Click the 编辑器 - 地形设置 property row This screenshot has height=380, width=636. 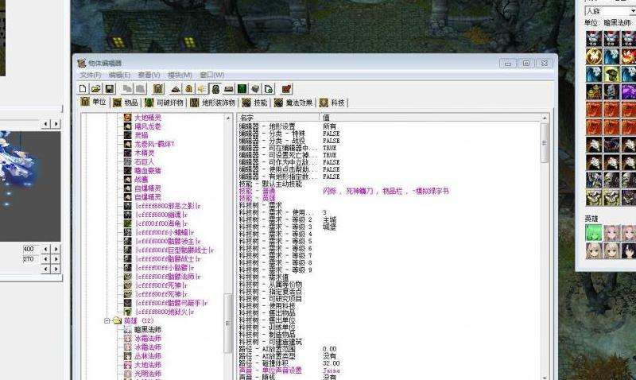(x=390, y=126)
